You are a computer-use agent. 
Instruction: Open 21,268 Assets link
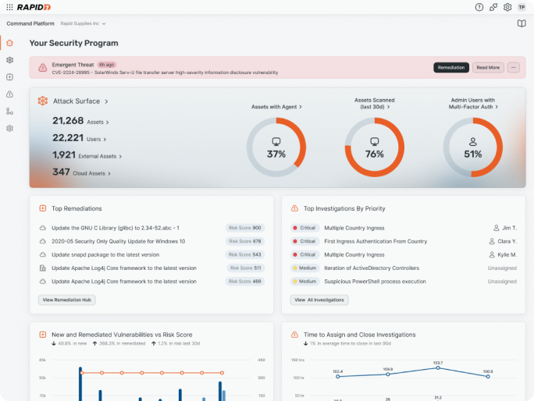coord(80,121)
